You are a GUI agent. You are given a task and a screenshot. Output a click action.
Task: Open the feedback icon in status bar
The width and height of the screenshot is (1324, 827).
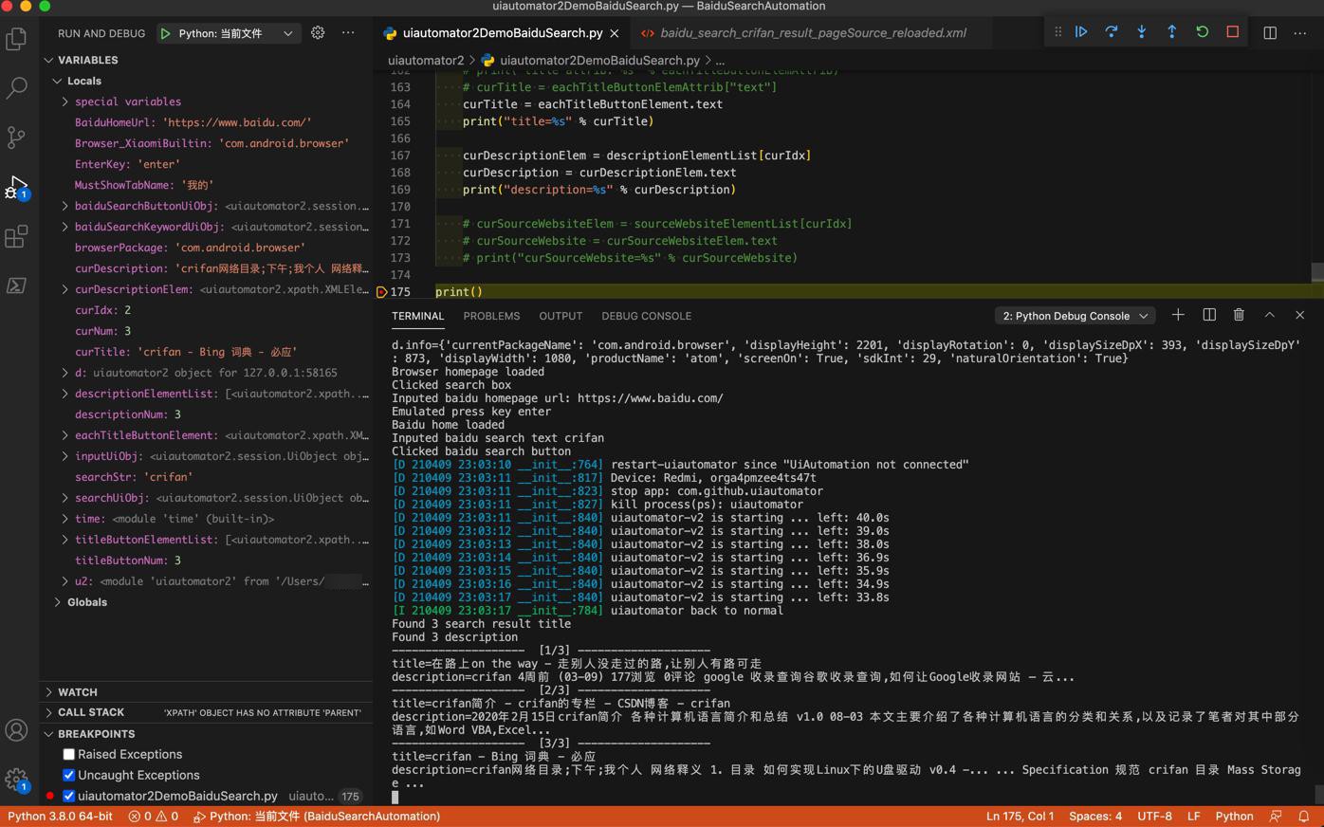pyautogui.click(x=1276, y=817)
